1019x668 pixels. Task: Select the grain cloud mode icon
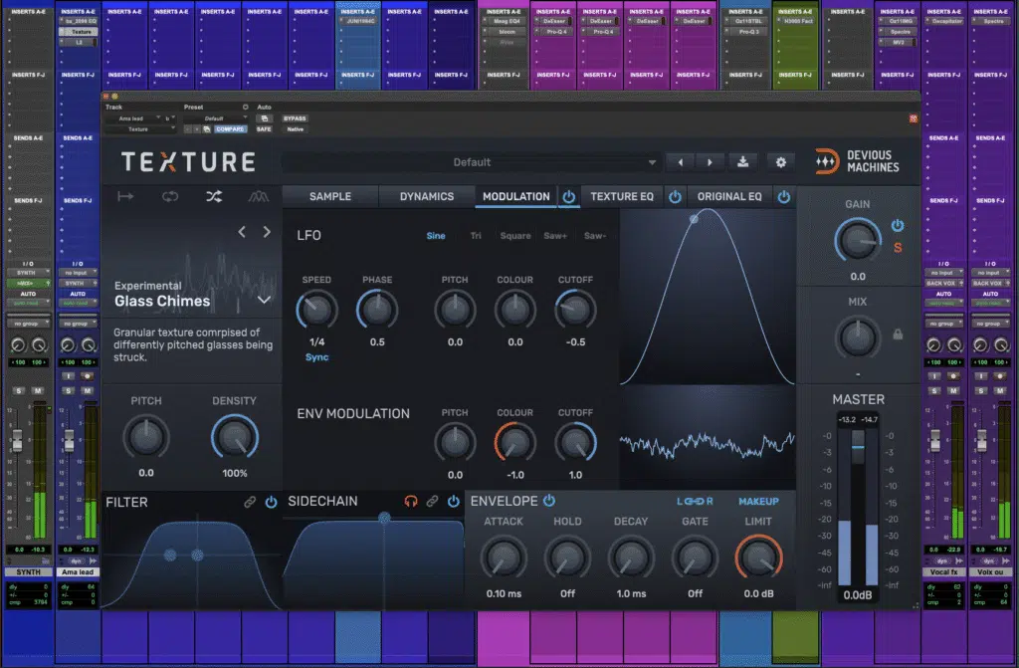click(x=258, y=196)
